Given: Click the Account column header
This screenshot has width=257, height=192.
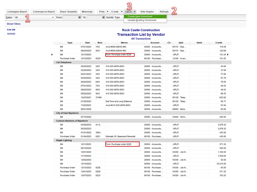Looking at the screenshot, I should [x=155, y=43].
